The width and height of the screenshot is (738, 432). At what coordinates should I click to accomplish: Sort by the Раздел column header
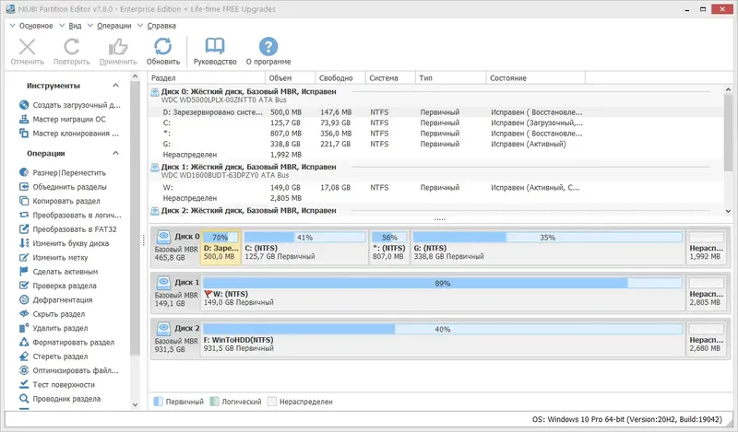pos(206,78)
